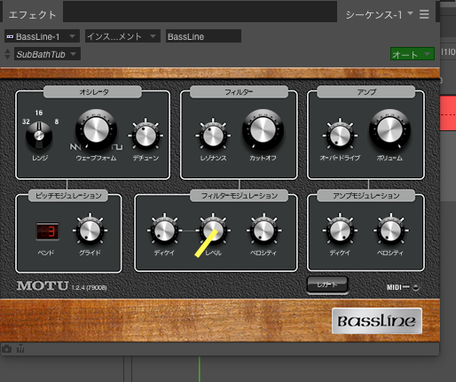
Task: Click the アンプ section header
Action: 366,92
